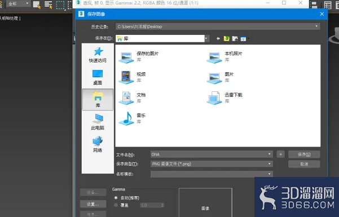The height and width of the screenshot is (217, 339).
Task: Click the 保存(S) button
Action: coord(304,154)
